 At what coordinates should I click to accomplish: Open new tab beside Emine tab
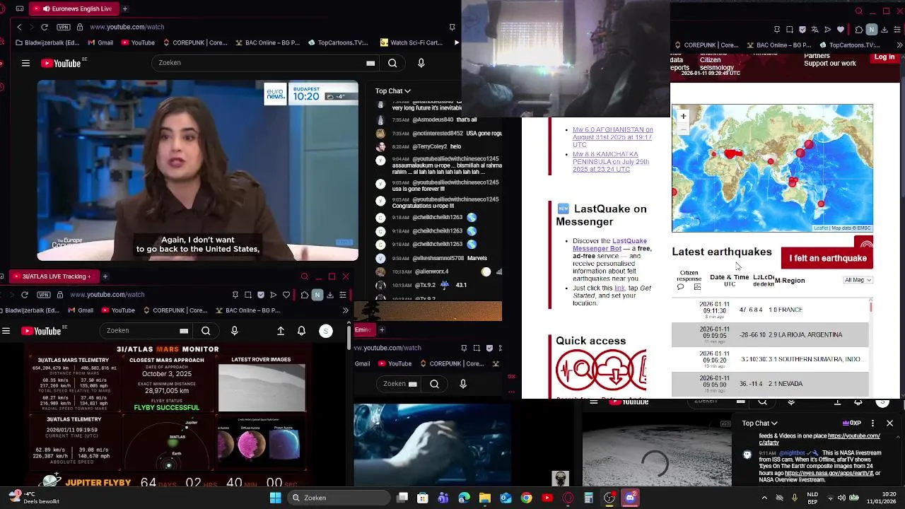[x=382, y=329]
